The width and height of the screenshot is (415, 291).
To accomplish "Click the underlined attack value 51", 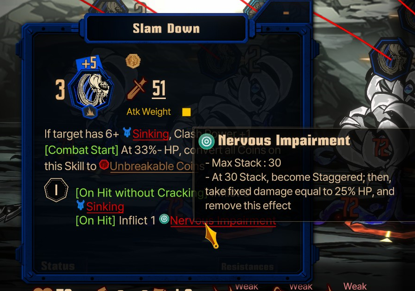I will coord(159,89).
